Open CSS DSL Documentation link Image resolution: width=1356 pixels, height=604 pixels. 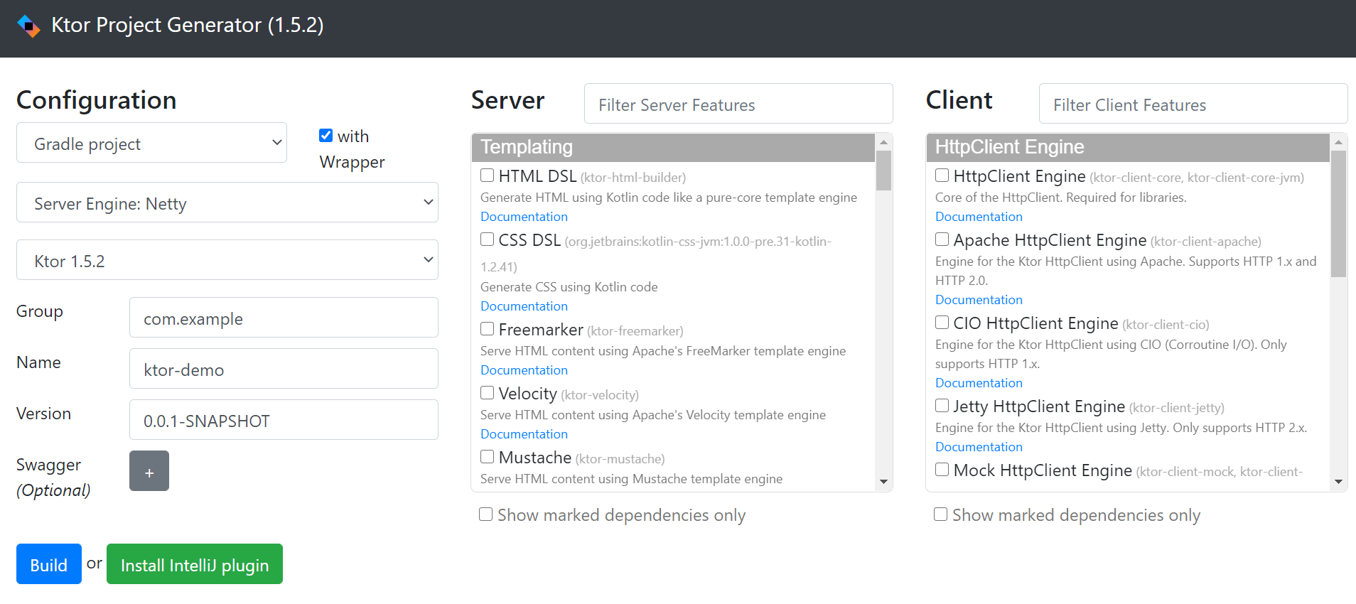click(524, 306)
